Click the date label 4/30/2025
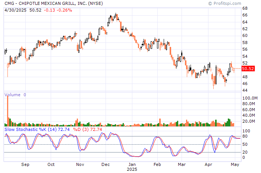 (16, 10)
